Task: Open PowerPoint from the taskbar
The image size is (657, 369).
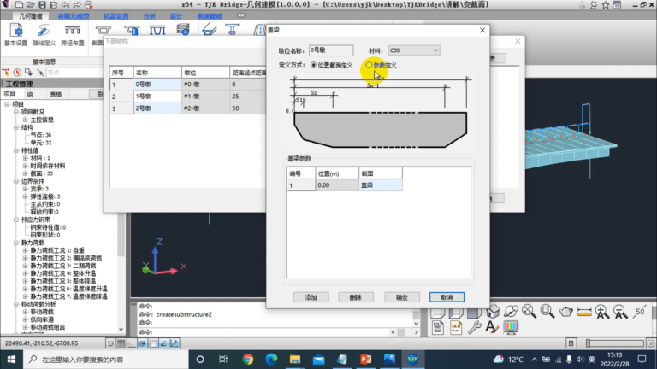Action: (366, 360)
